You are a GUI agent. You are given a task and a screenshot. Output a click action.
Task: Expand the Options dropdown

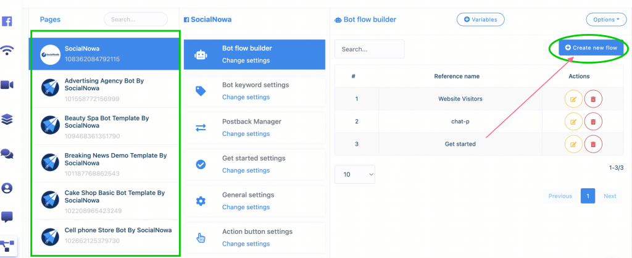pyautogui.click(x=606, y=19)
